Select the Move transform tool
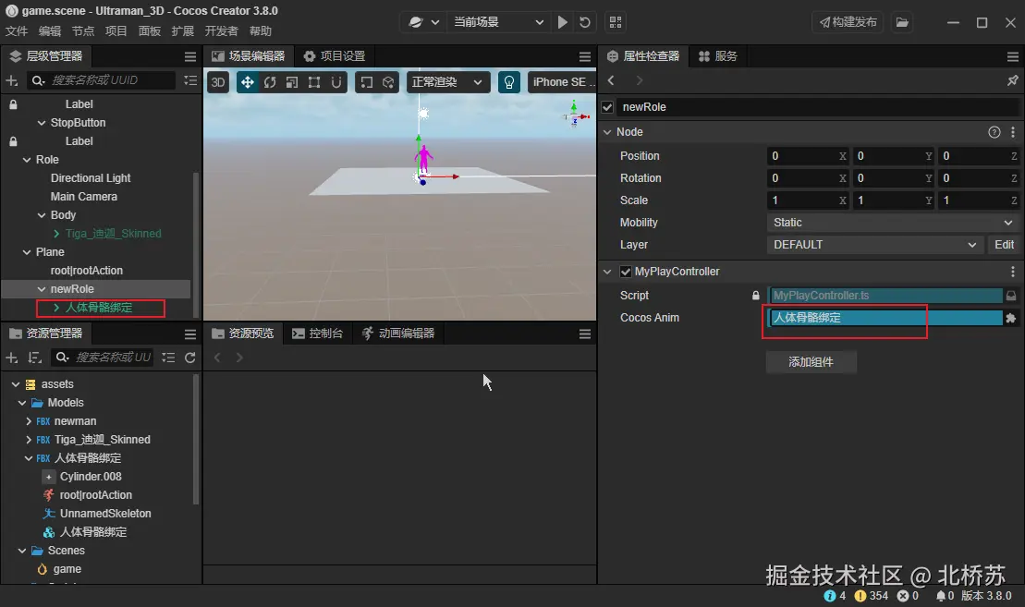This screenshot has width=1025, height=607. [247, 82]
